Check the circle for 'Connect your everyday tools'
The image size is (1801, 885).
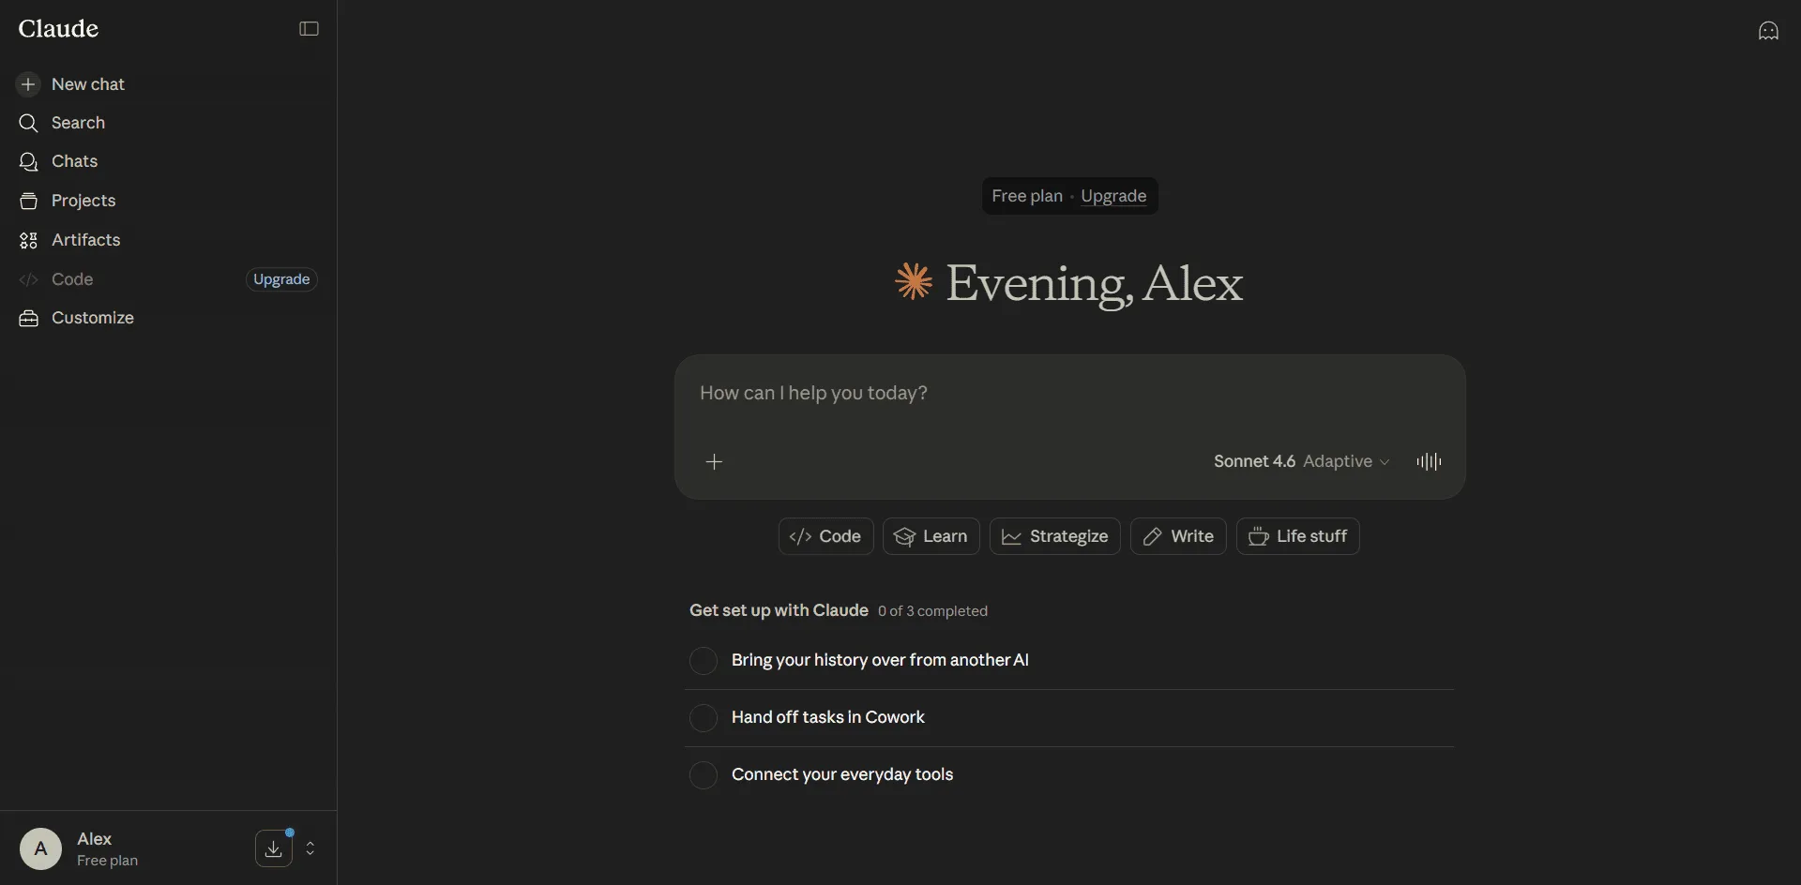pos(704,775)
